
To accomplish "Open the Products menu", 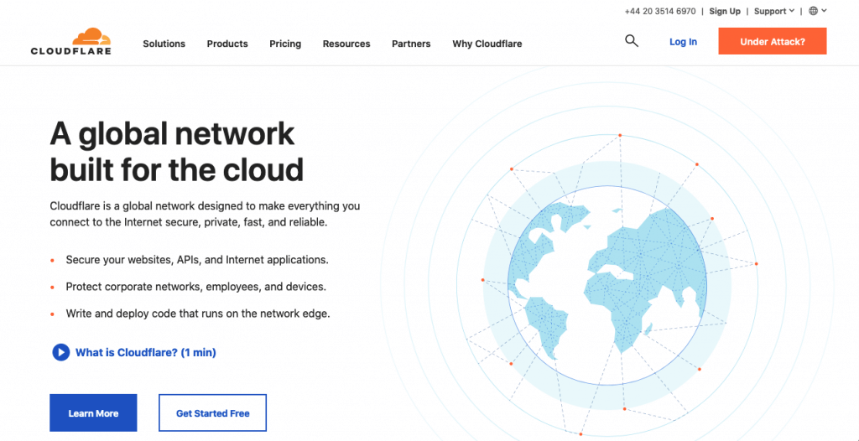I will click(227, 44).
